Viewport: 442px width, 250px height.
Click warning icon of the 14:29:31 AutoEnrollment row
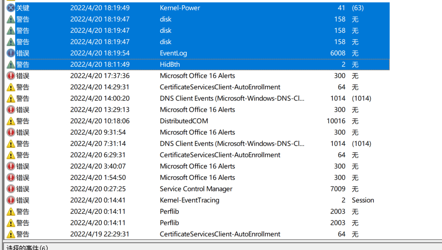(11, 87)
